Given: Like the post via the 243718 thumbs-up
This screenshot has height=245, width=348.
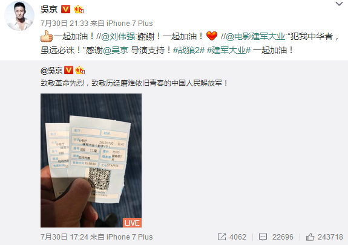Looking at the screenshot, I should point(310,237).
